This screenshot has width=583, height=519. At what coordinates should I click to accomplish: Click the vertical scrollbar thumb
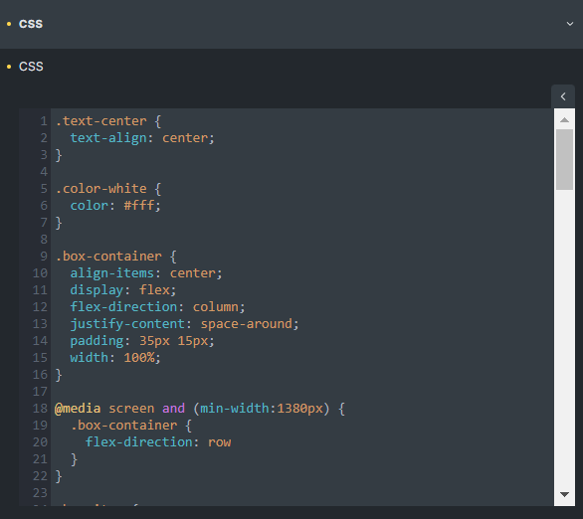point(564,160)
